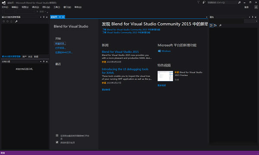Click the wrench icon in Solution Explorer toolbar
The height and width of the screenshot is (155, 259).
pos(16,21)
